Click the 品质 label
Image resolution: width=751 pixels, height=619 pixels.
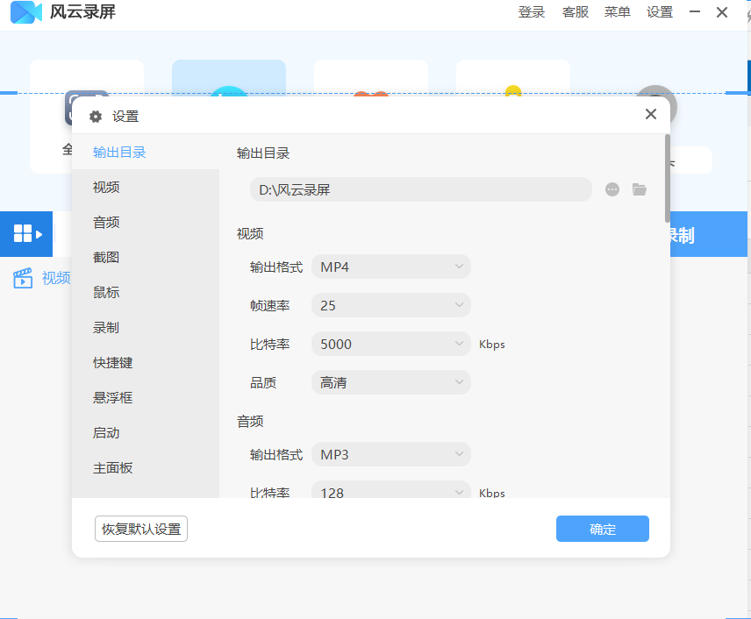[263, 382]
